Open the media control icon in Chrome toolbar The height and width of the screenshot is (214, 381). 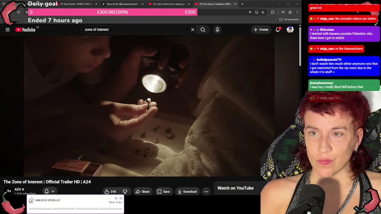point(284,12)
